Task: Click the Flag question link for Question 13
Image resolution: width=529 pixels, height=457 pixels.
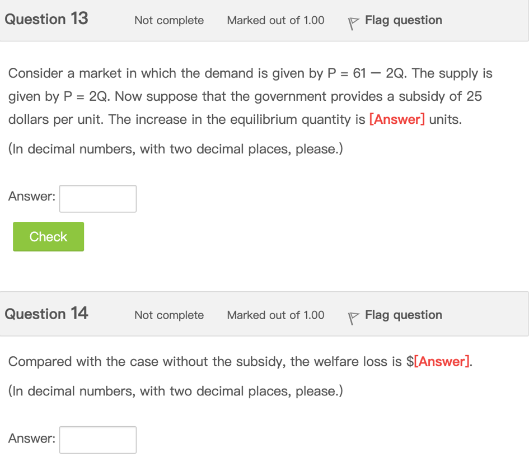Action: click(403, 20)
